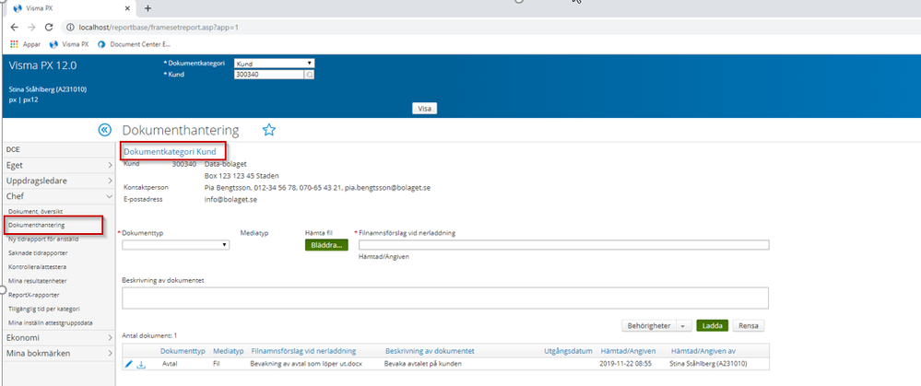This screenshot has width=921, height=386.
Task: Expand Mina bokmärken section
Action: (x=58, y=353)
